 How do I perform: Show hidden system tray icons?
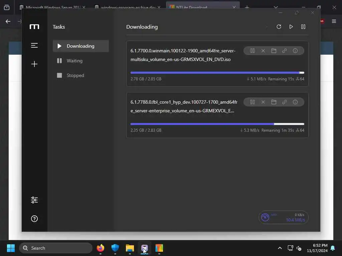(x=280, y=248)
